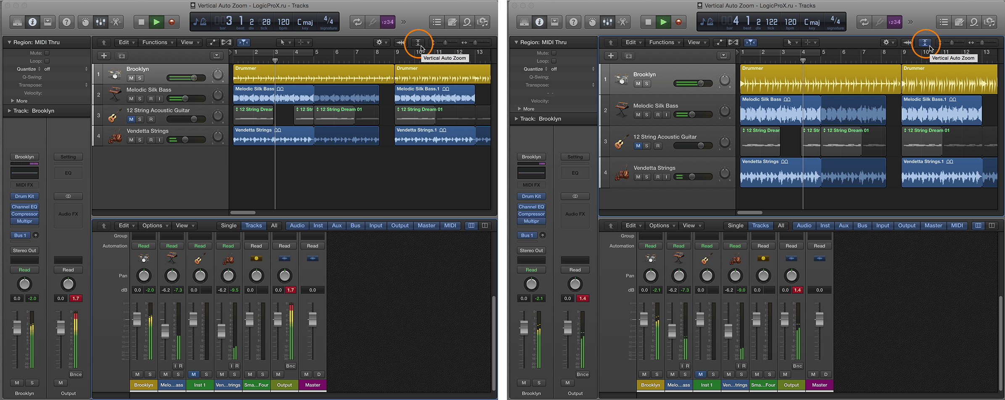Toggle the Audio filter button in the left Mixer
This screenshot has height=400, width=1005.
[x=297, y=226]
